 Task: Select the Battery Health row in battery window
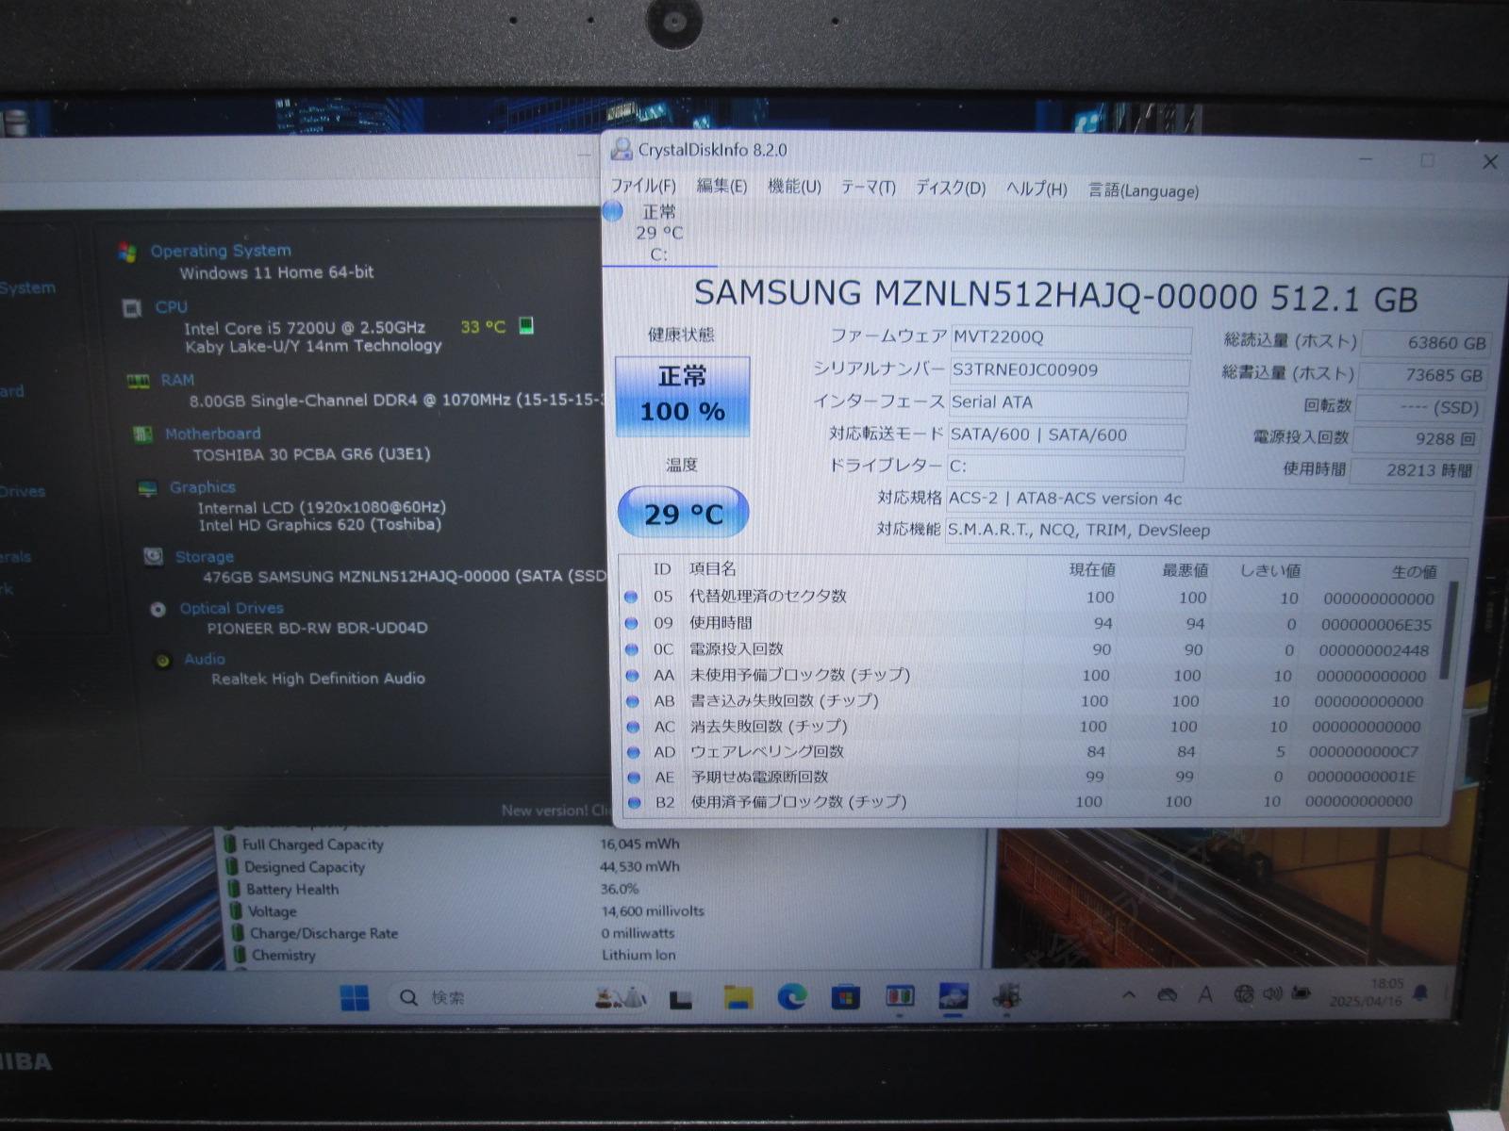tap(434, 889)
